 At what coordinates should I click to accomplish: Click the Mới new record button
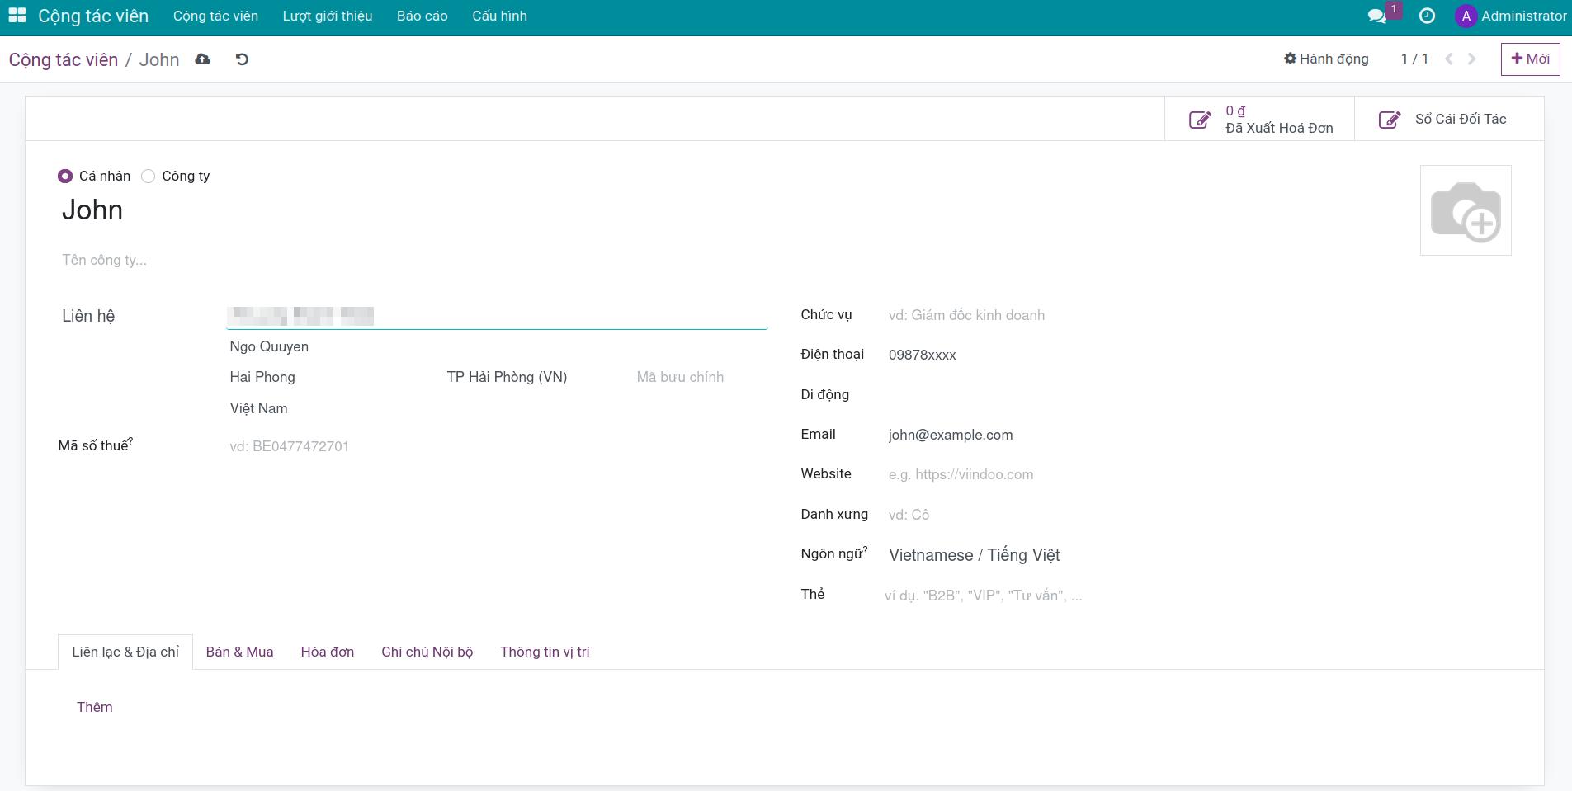pyautogui.click(x=1530, y=59)
